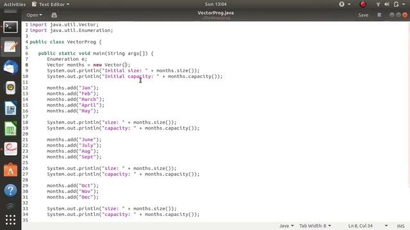Click on line 2 import java.util.Enumeration

click(71, 30)
